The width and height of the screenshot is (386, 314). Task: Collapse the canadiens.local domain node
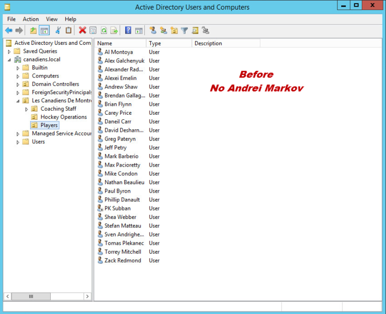coord(9,60)
